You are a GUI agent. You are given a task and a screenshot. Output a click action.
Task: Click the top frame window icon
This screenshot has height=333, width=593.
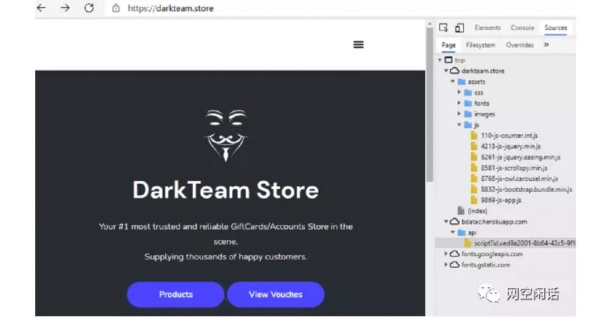click(x=448, y=60)
